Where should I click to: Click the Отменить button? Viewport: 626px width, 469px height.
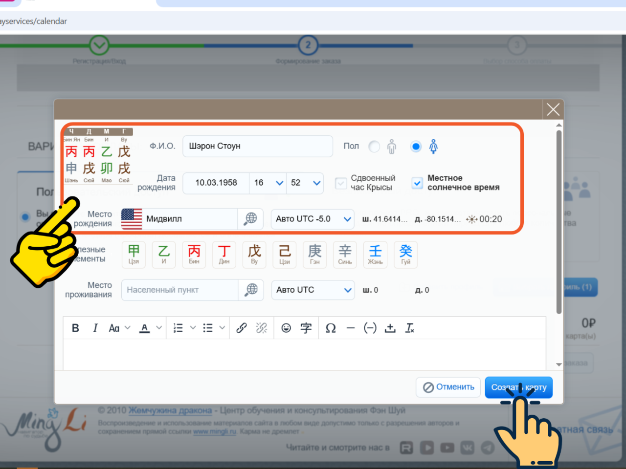448,386
